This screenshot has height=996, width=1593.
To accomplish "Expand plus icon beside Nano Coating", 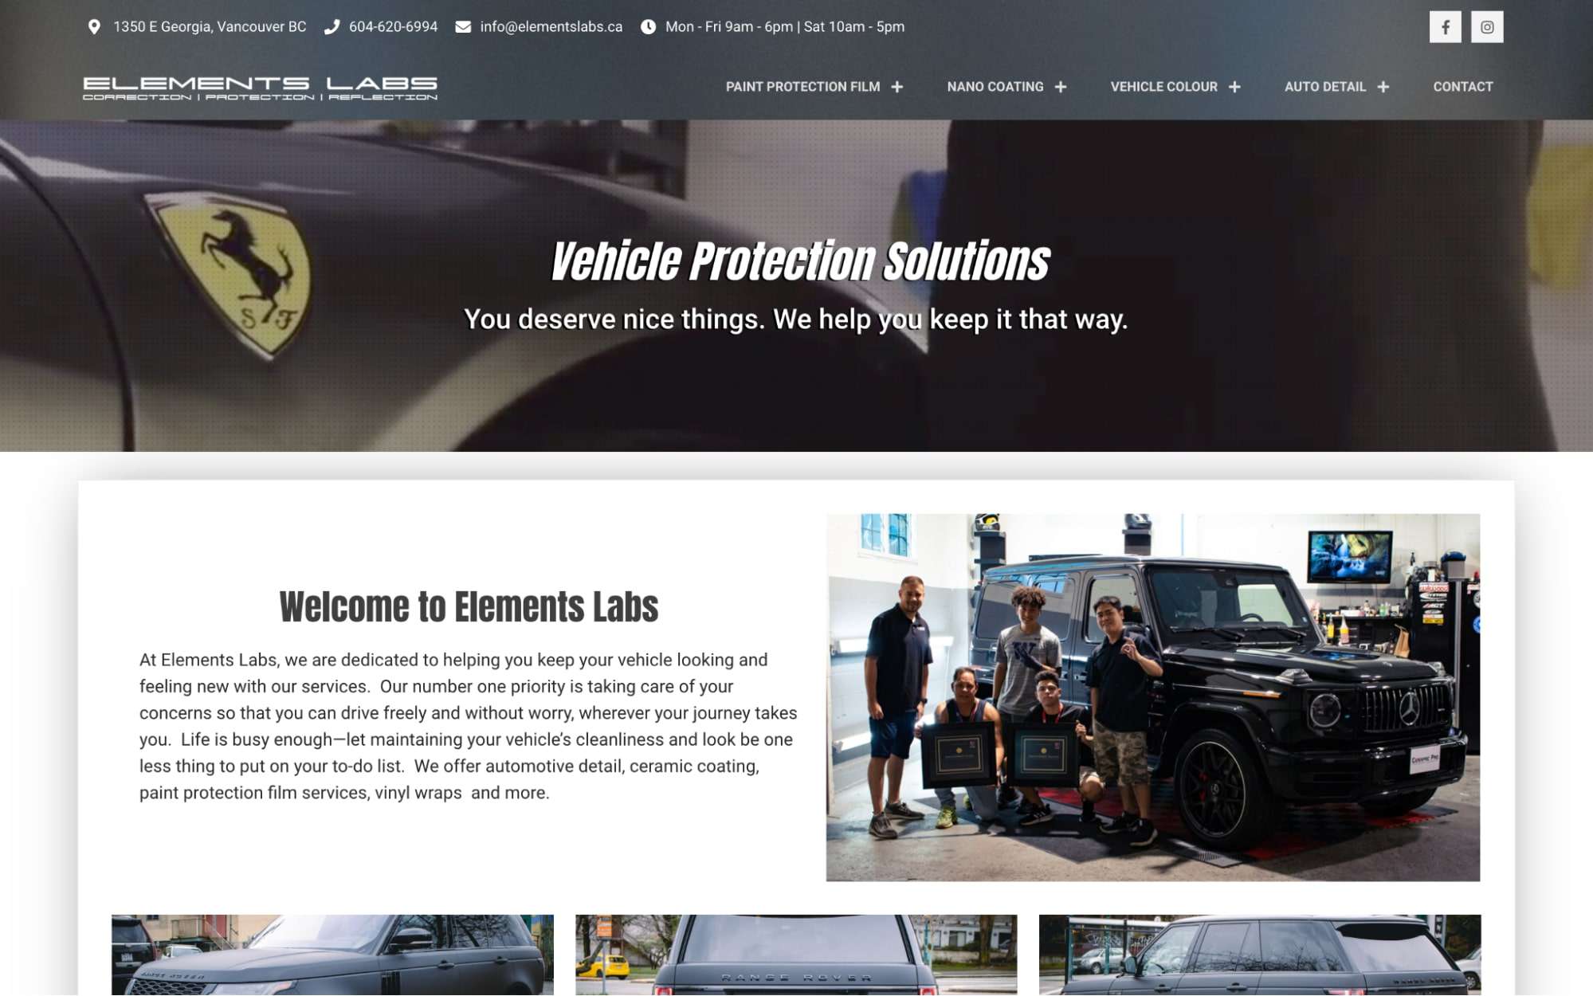I will (1061, 87).
